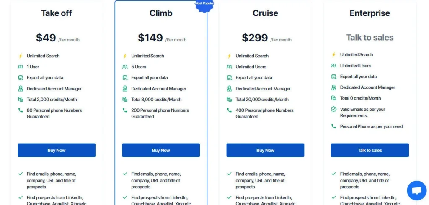Click the gray Talk to sales heading text
This screenshot has width=429, height=205.
(x=370, y=38)
